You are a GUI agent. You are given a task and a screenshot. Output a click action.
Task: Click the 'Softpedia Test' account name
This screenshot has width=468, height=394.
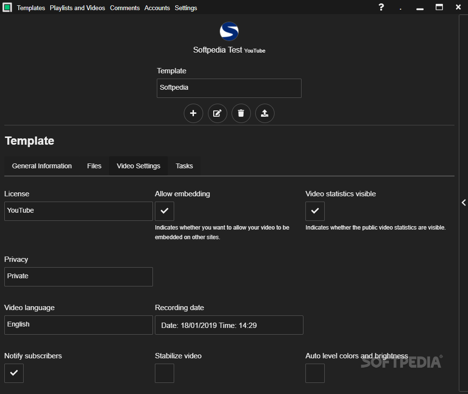[x=218, y=50]
